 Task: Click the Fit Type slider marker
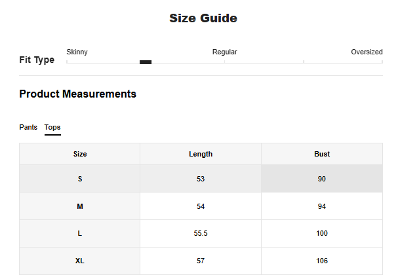pyautogui.click(x=146, y=62)
